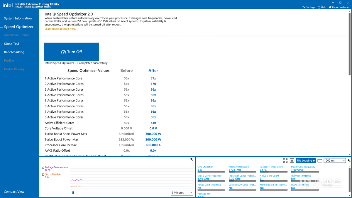
Task: Click the Turbo Boost Short Power Max label
Action: (66, 134)
